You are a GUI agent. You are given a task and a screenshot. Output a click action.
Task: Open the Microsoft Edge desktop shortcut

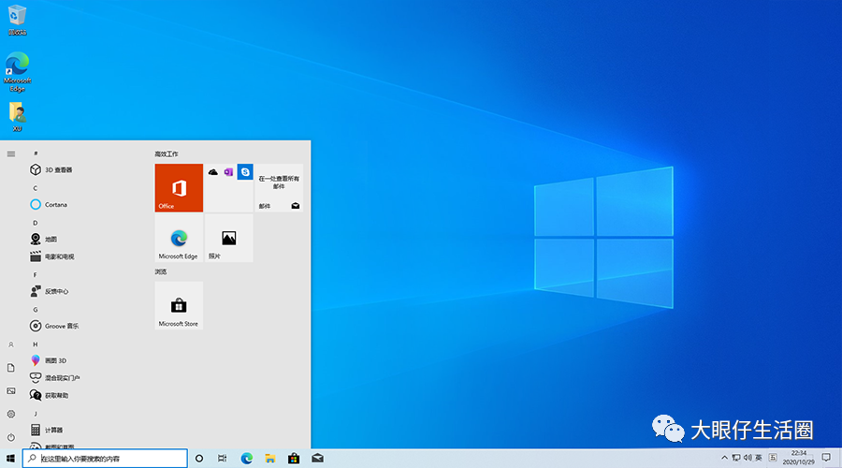(17, 72)
